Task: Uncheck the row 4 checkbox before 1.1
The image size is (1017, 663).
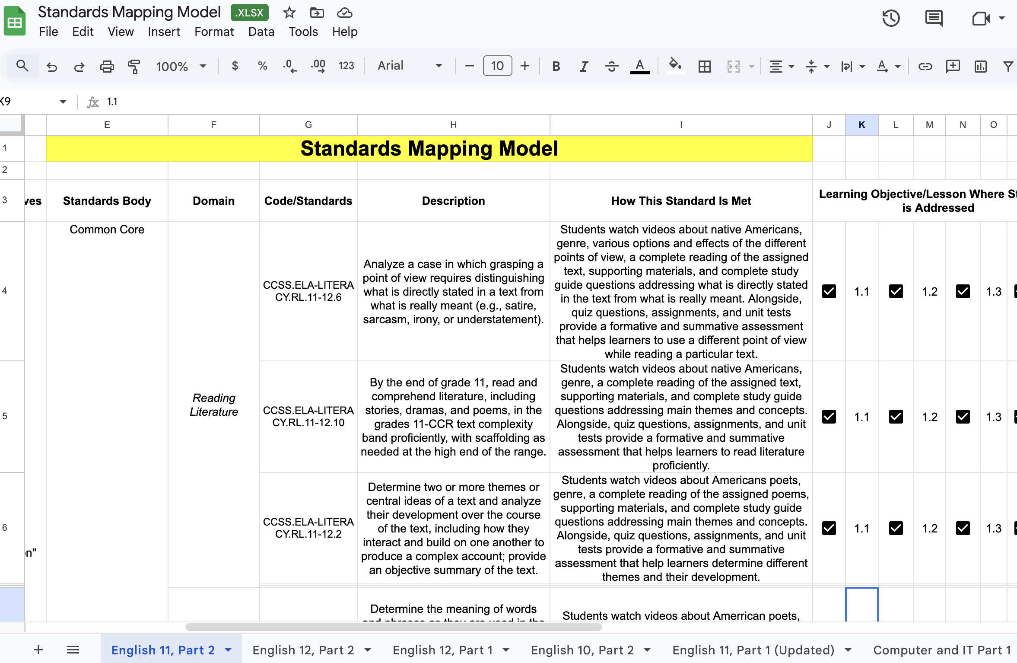Action: (829, 291)
